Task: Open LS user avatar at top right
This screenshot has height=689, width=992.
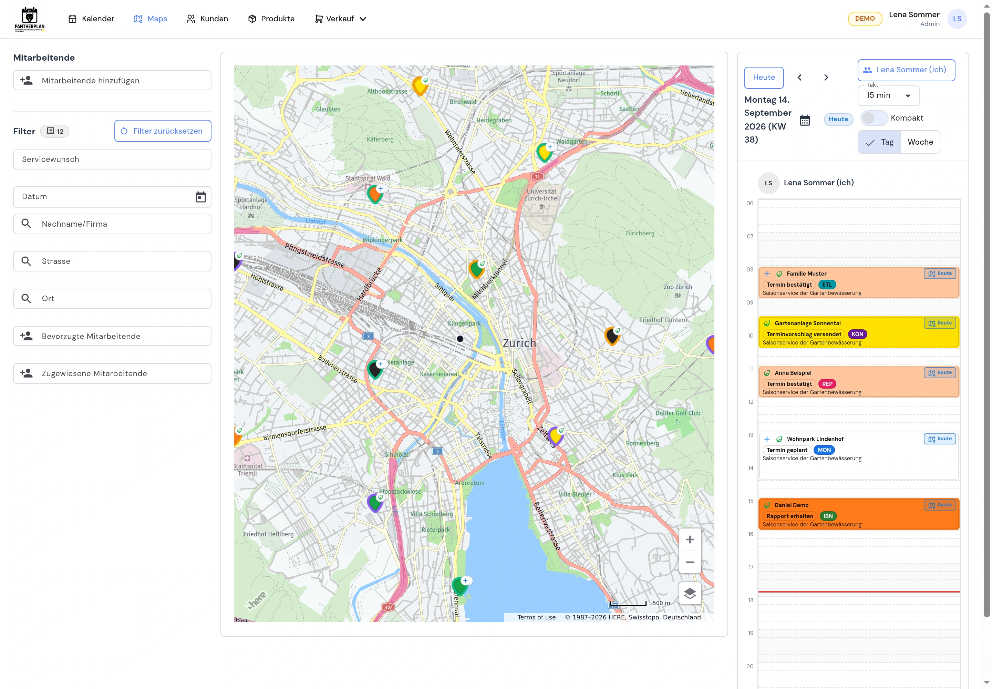Action: coord(957,19)
